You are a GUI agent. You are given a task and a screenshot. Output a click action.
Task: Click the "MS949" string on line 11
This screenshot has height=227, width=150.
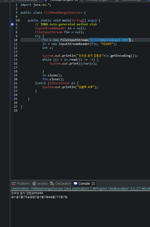(107, 44)
